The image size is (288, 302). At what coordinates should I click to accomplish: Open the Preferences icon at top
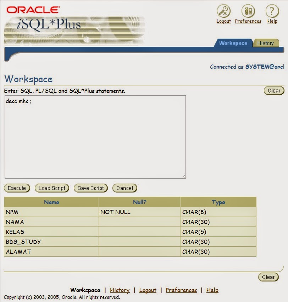click(248, 11)
